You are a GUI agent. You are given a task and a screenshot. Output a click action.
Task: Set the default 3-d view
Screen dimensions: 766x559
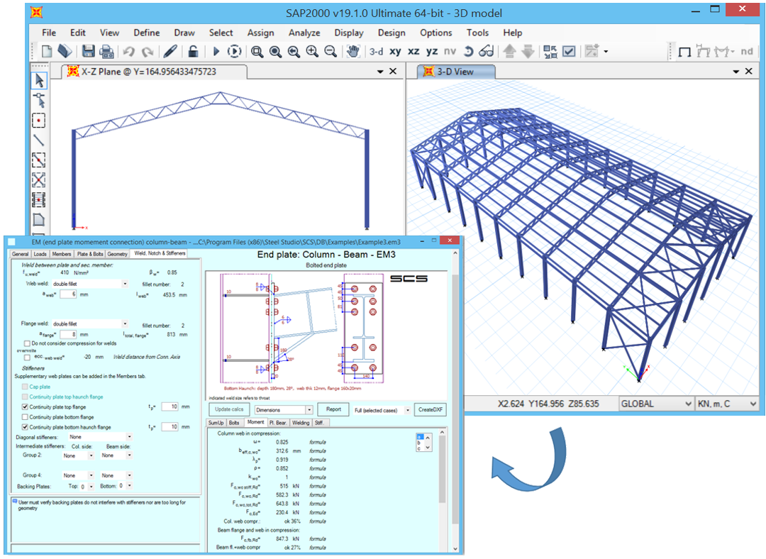click(376, 52)
